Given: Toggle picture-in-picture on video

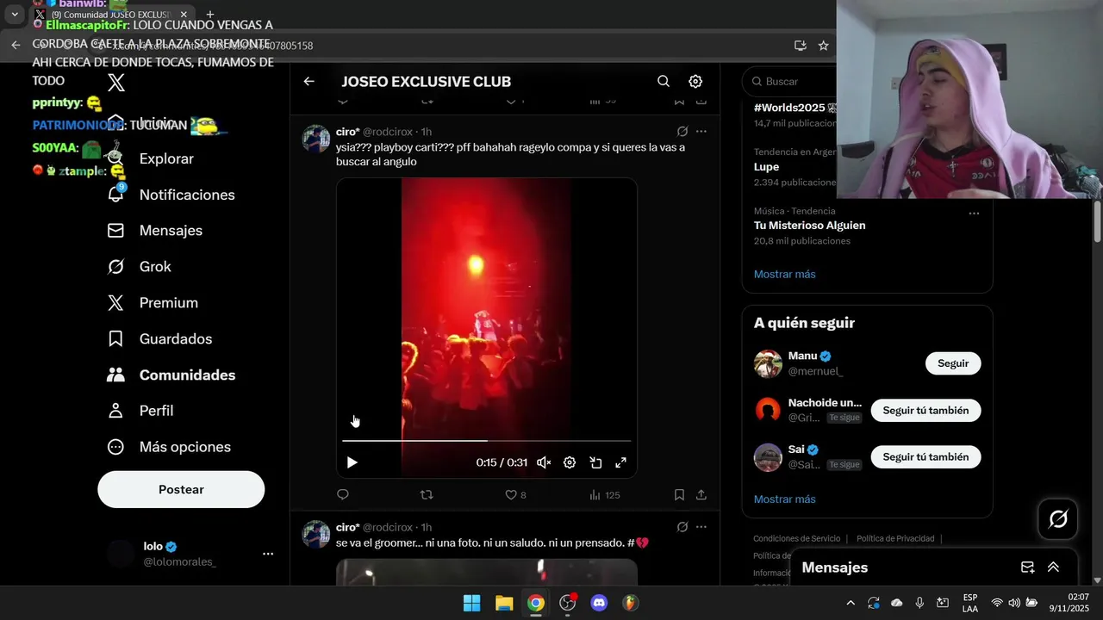Looking at the screenshot, I should click(595, 462).
